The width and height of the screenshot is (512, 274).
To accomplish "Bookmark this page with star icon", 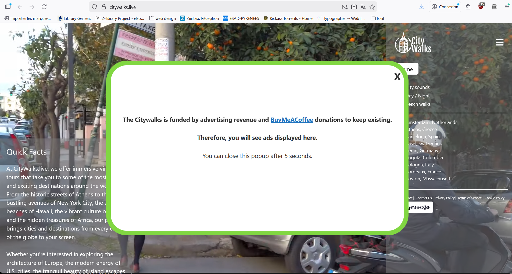I will [x=372, y=7].
